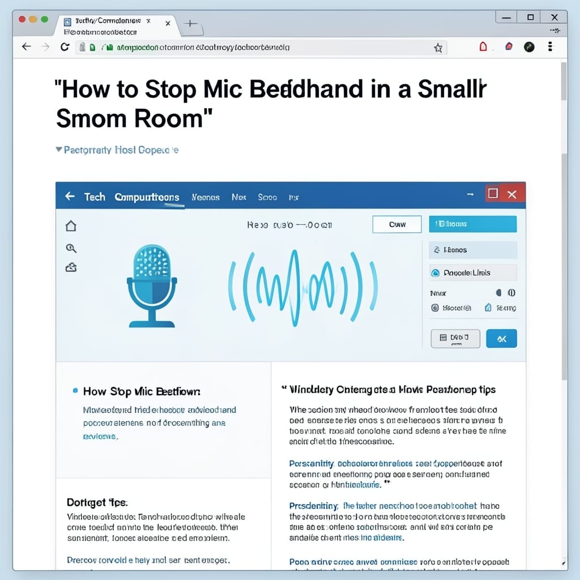Click the 'How Stop Mic Beetfiown' heading
Viewport: 580px width, 580px height.
pyautogui.click(x=142, y=391)
